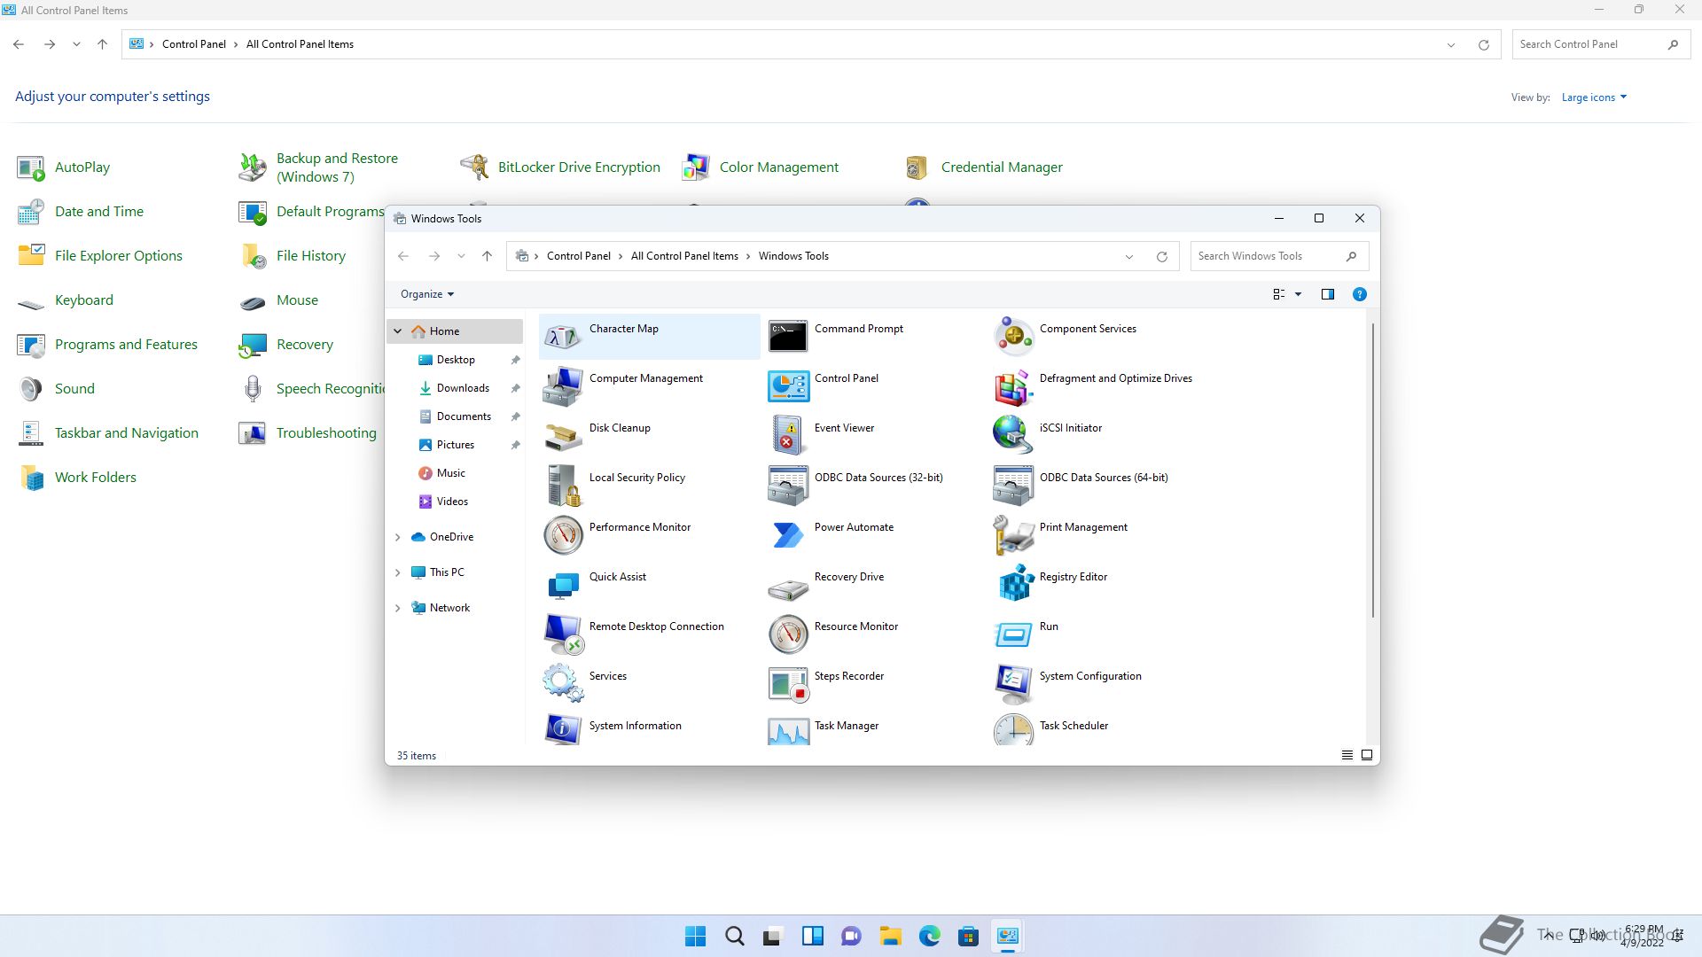Screen dimensions: 1702x957
Task: Switch to details view in status bar
Action: 1347,755
